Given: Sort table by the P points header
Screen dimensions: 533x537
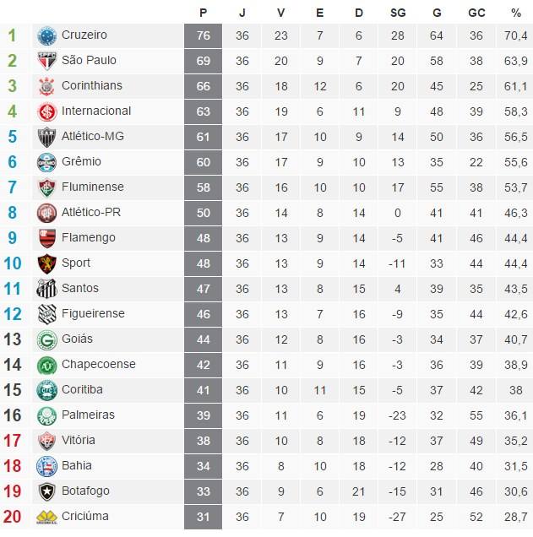Looking at the screenshot, I should (x=203, y=13).
